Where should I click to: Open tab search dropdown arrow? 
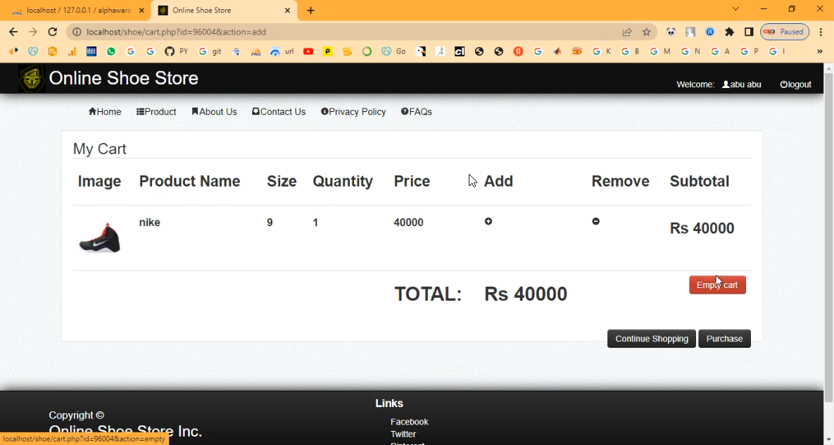(x=735, y=9)
